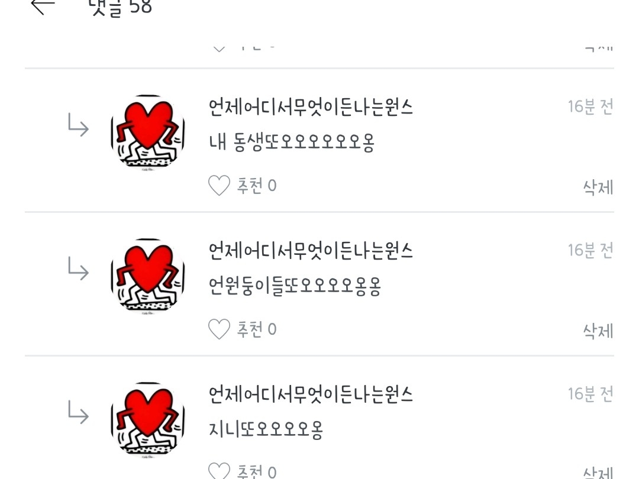Delete the 내 동생또오오오 comment with 삭제
This screenshot has width=639, height=479.
(x=598, y=187)
